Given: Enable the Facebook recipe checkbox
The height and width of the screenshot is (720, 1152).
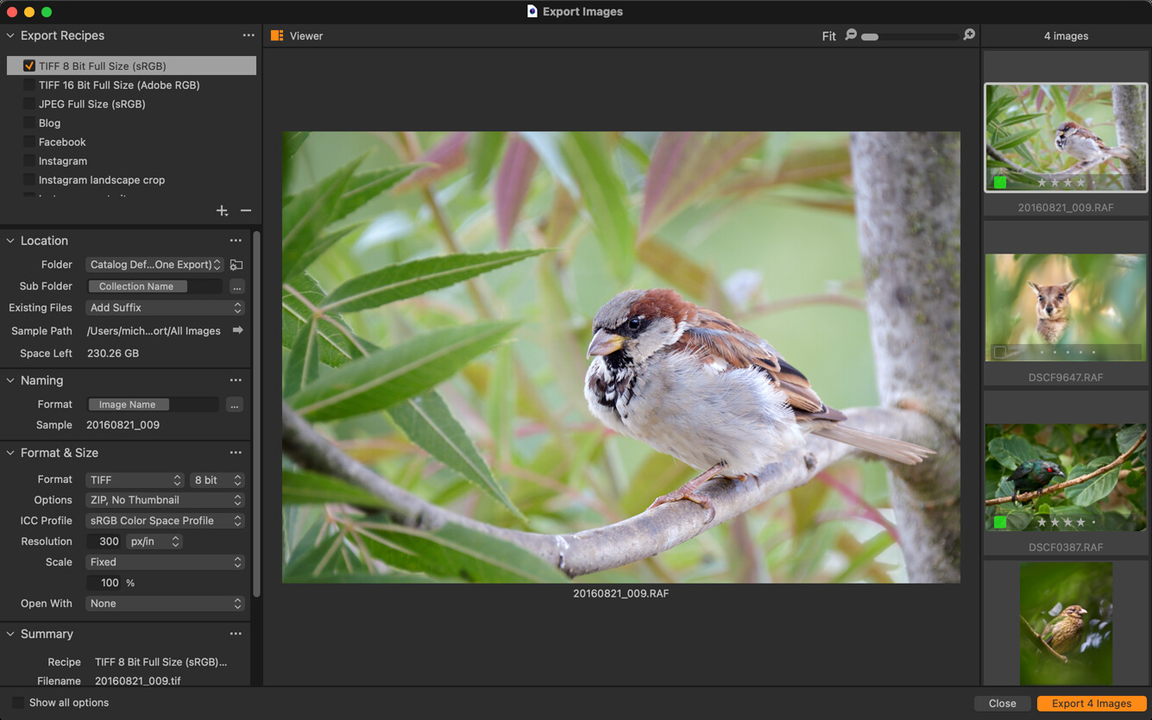Looking at the screenshot, I should click(29, 141).
